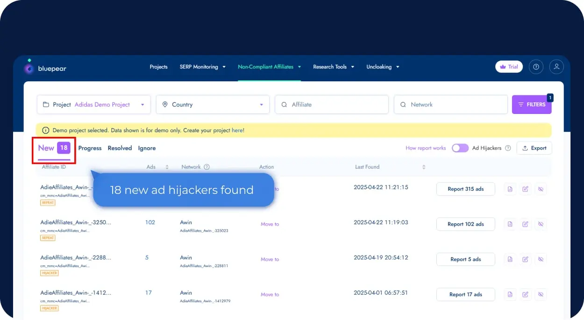Click edit icon for the 102 ads row
The height and width of the screenshot is (320, 584).
coord(526,224)
